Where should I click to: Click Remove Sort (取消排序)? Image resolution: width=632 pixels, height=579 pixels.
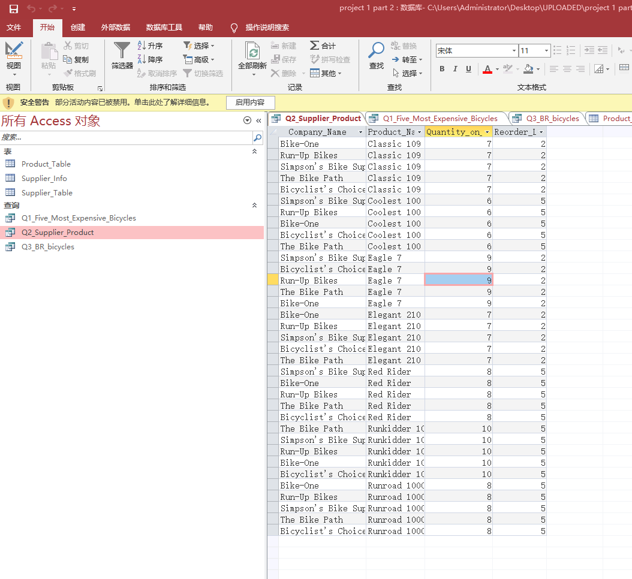tap(157, 73)
